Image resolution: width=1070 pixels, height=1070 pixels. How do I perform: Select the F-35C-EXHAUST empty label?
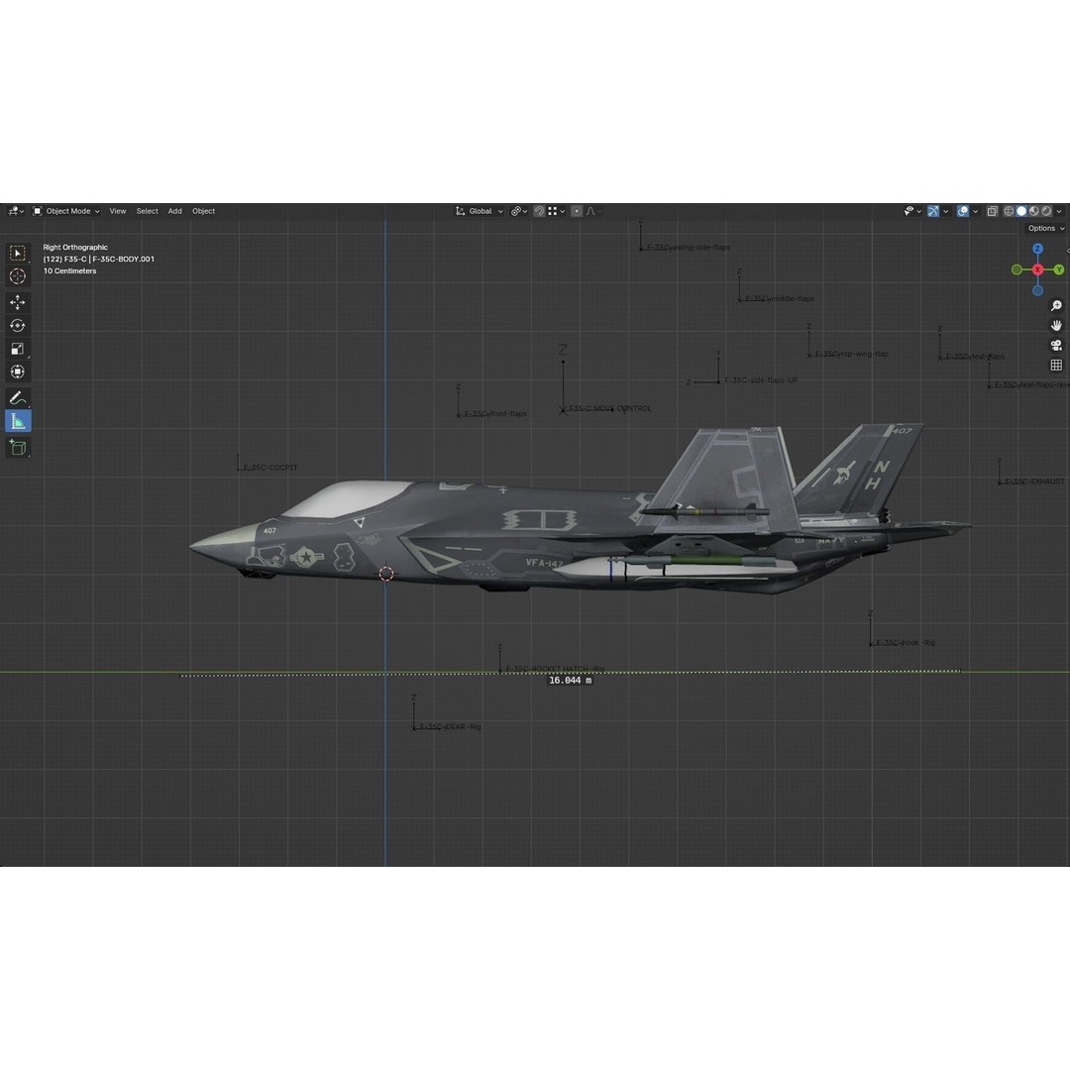(x=1033, y=481)
